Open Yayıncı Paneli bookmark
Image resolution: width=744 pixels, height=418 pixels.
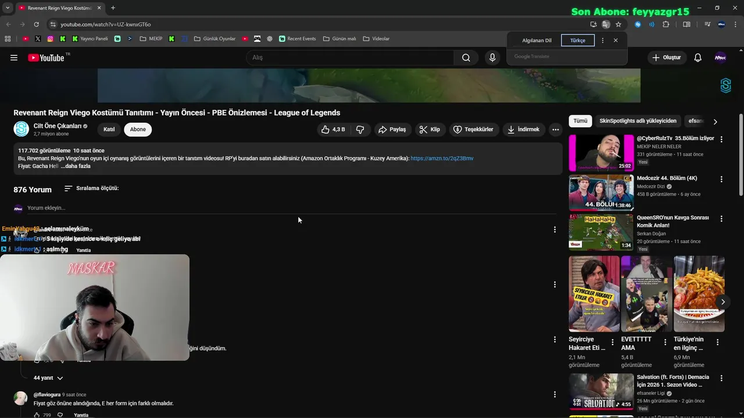pyautogui.click(x=90, y=39)
